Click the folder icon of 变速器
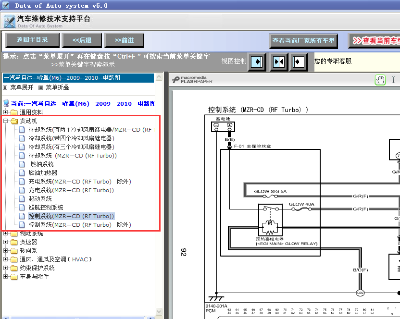This screenshot has height=319, width=400. [x=14, y=242]
